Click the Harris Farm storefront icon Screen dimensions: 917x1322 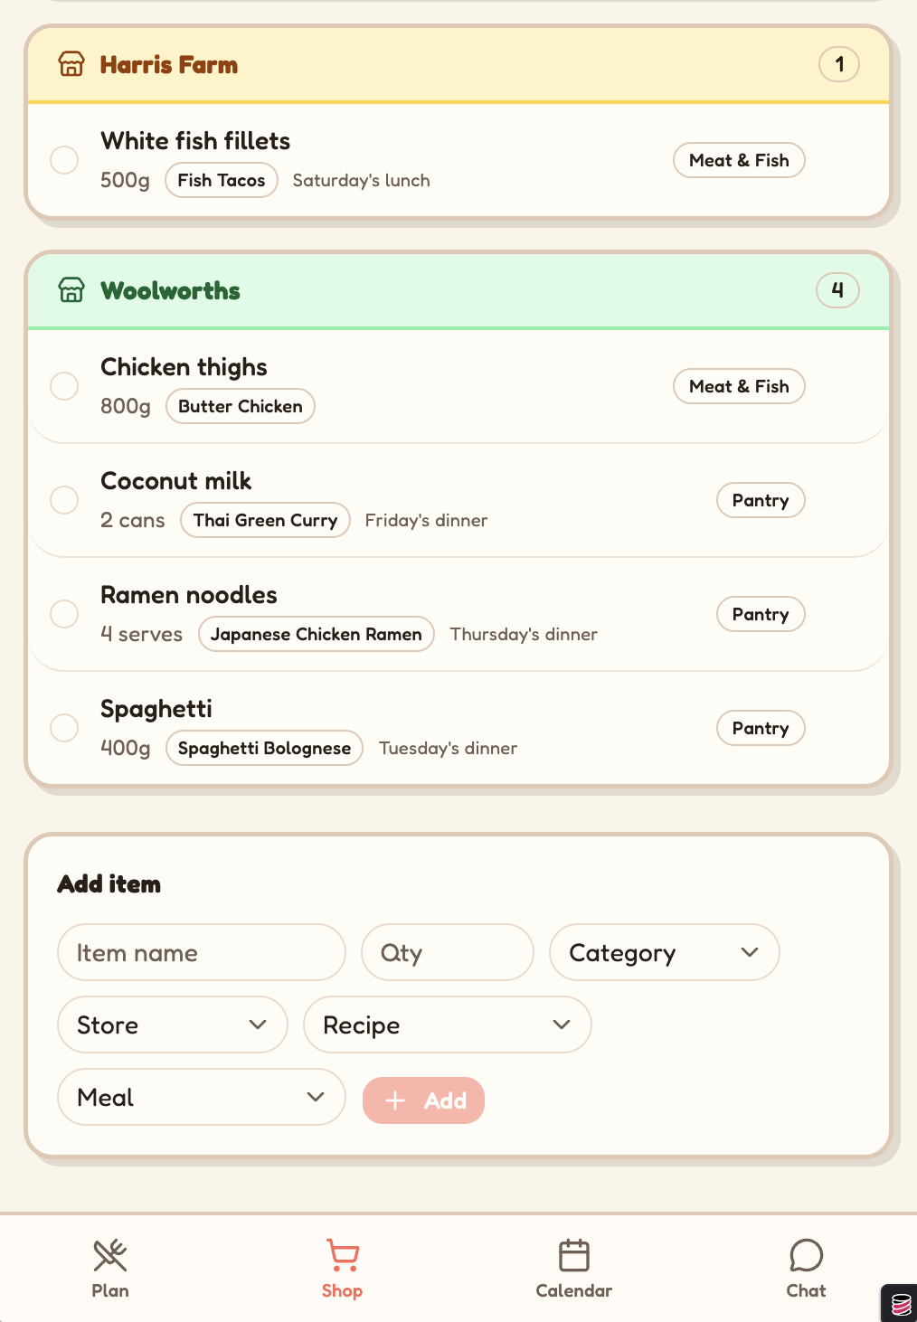click(71, 64)
